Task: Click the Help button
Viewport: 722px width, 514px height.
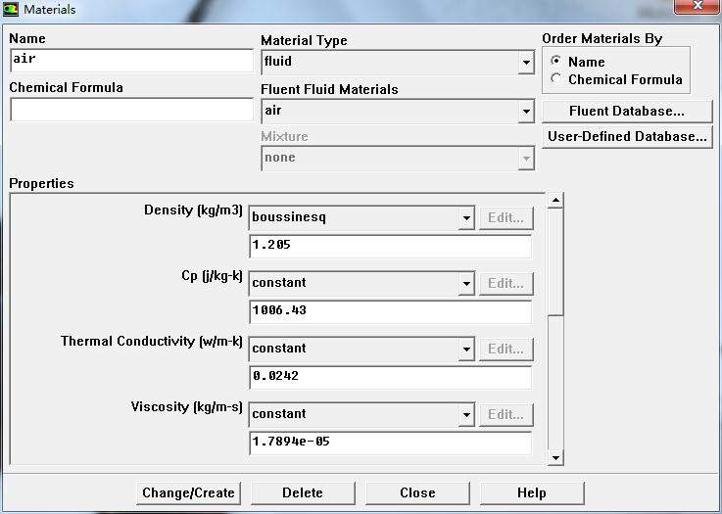Action: (x=532, y=492)
